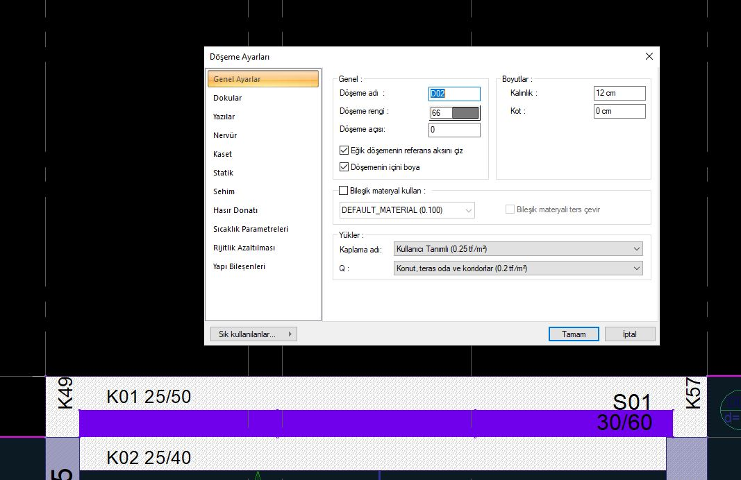Select Rijitlik Azaltılması page
The image size is (741, 480).
[x=244, y=248]
